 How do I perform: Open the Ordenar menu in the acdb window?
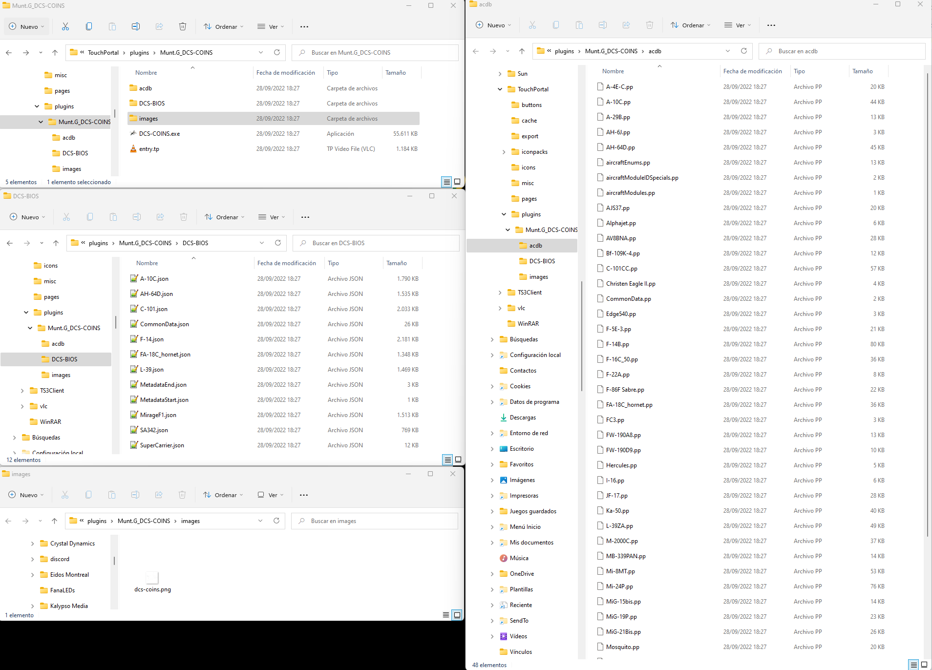pos(691,25)
